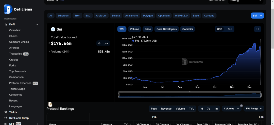The height and width of the screenshot is (125, 274).
Task: Download the TVL data as .csv
Action: (x=103, y=43)
